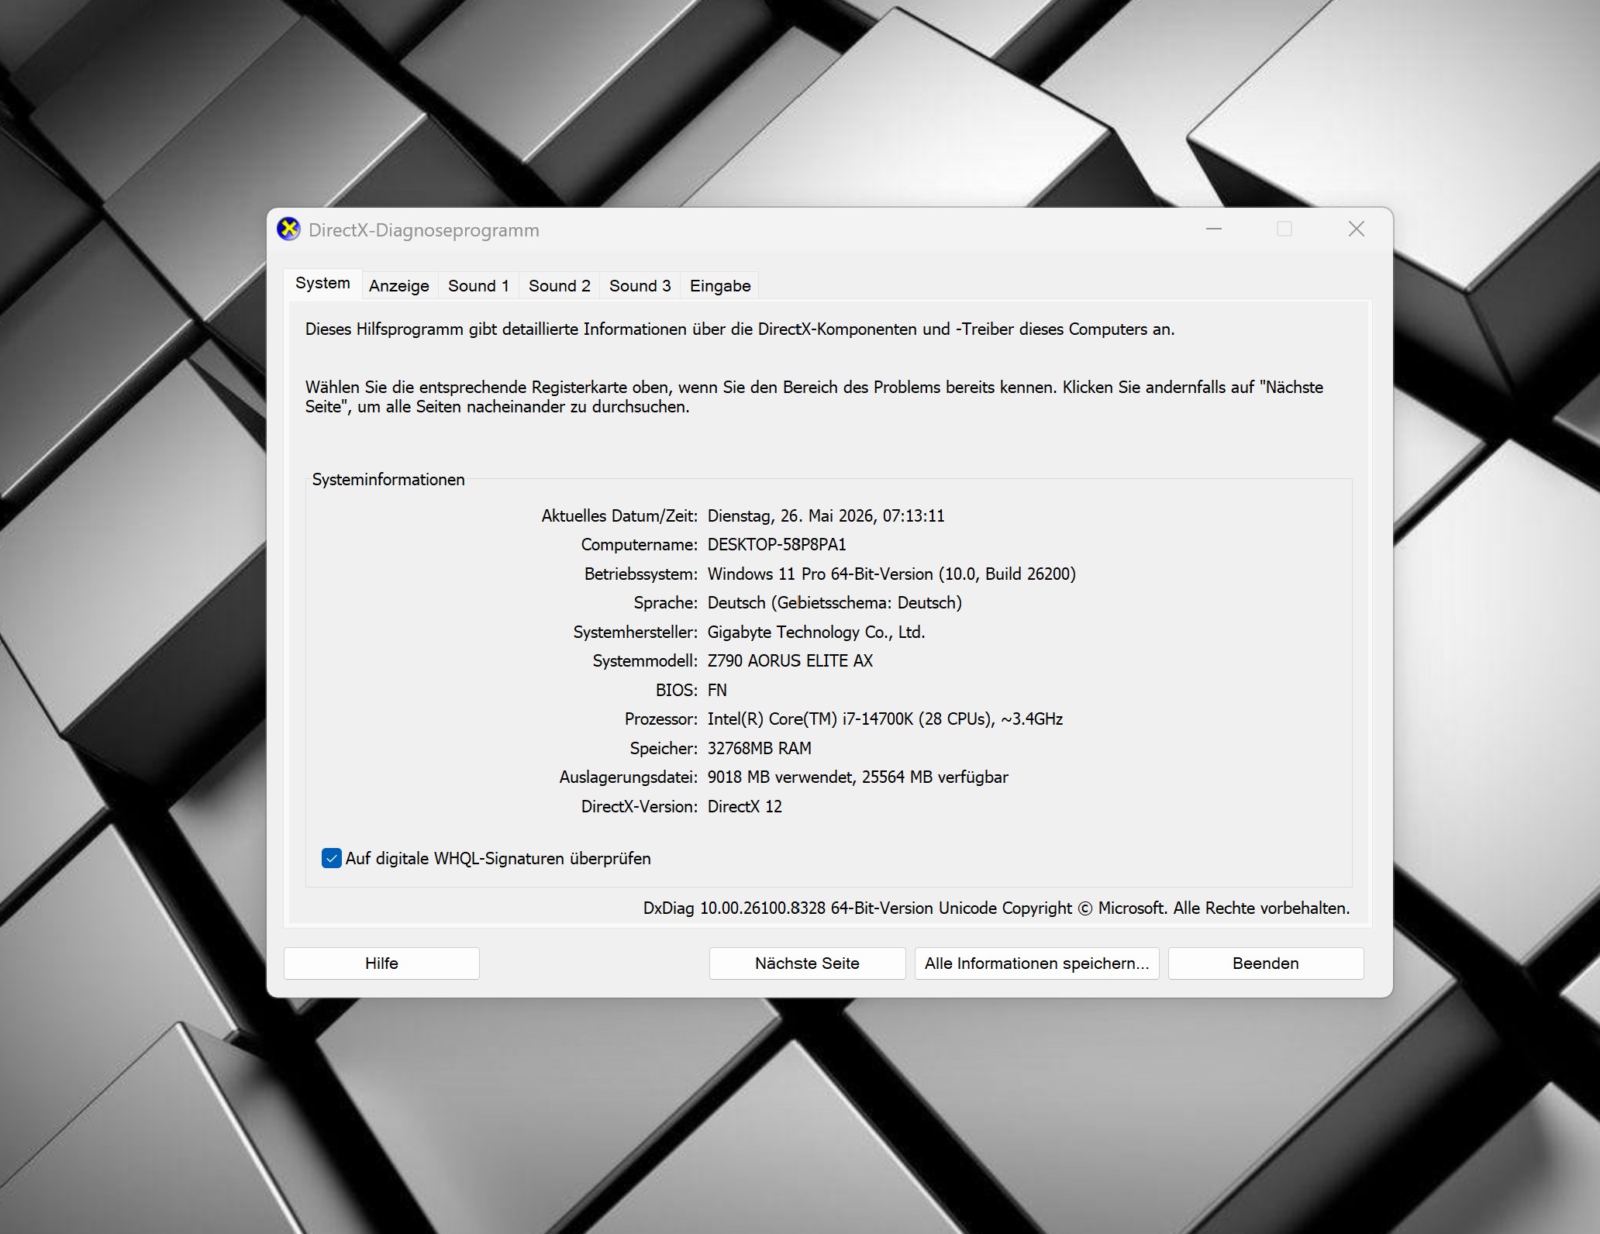Select the manufacturer Gigabyte Technology Co., Ltd.
The height and width of the screenshot is (1234, 1600).
(x=816, y=633)
